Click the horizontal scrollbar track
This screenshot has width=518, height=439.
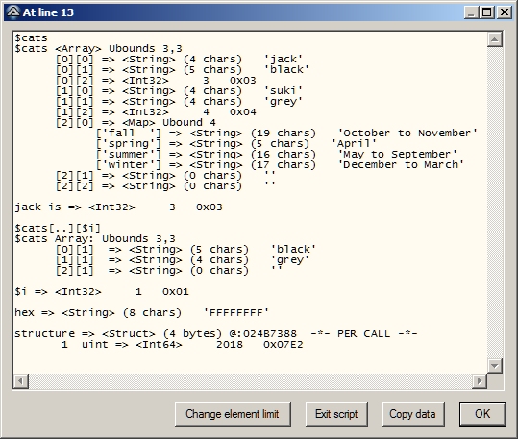click(x=251, y=381)
